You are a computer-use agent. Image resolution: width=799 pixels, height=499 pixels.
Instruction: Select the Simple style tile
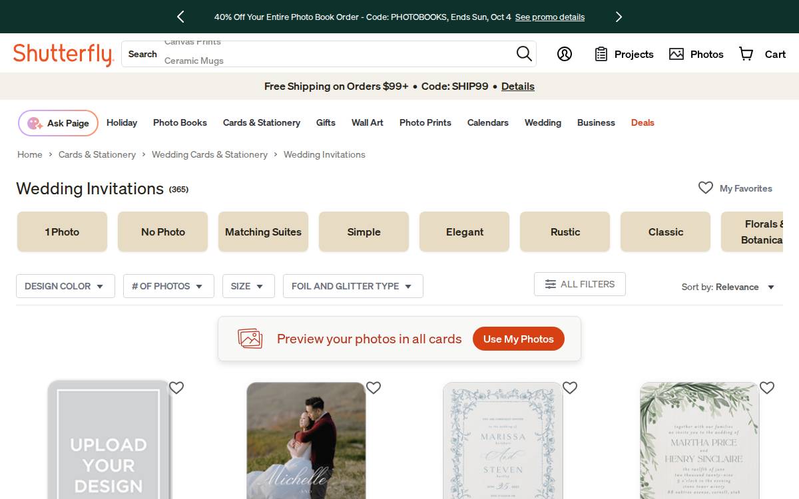364,232
